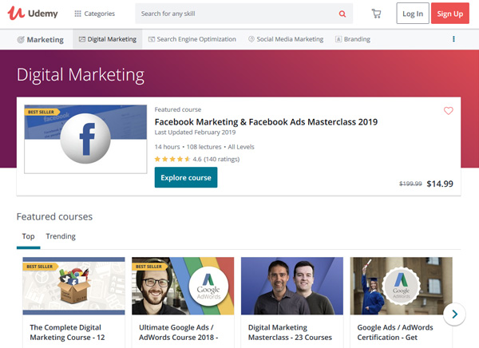
Task: Click the Udemy logo
Action: coord(33,13)
